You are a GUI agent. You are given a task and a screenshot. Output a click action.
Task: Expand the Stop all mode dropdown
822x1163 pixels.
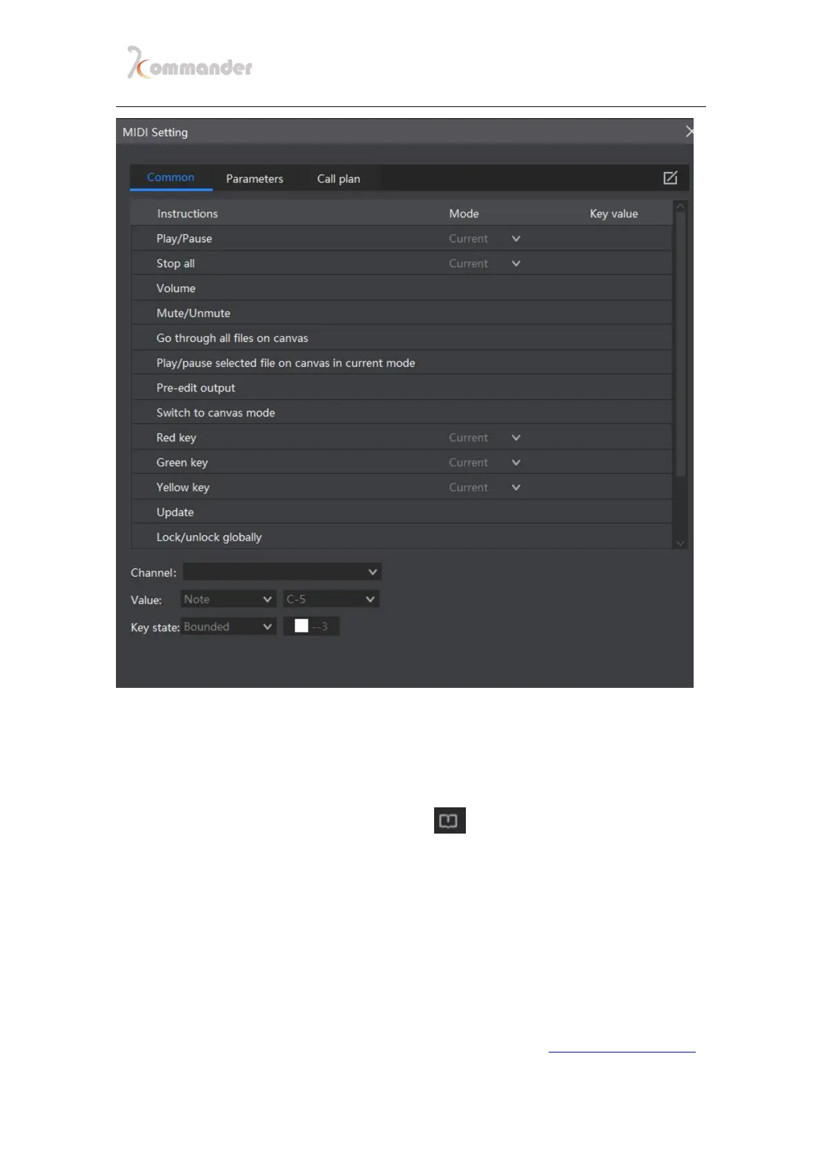pos(516,264)
